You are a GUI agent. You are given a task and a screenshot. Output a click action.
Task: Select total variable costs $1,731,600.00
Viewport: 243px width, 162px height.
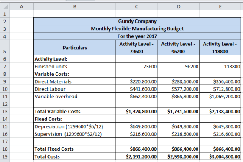178,111
